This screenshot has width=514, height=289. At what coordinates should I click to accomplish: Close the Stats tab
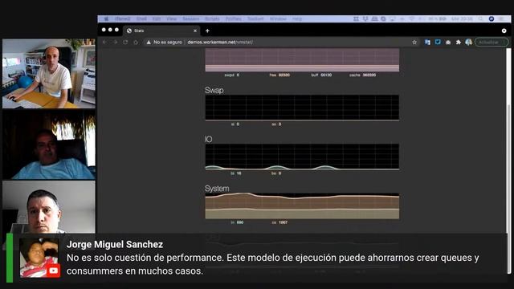pos(195,31)
